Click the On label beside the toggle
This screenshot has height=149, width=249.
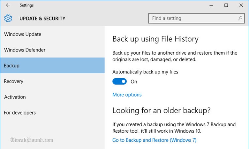[134, 82]
